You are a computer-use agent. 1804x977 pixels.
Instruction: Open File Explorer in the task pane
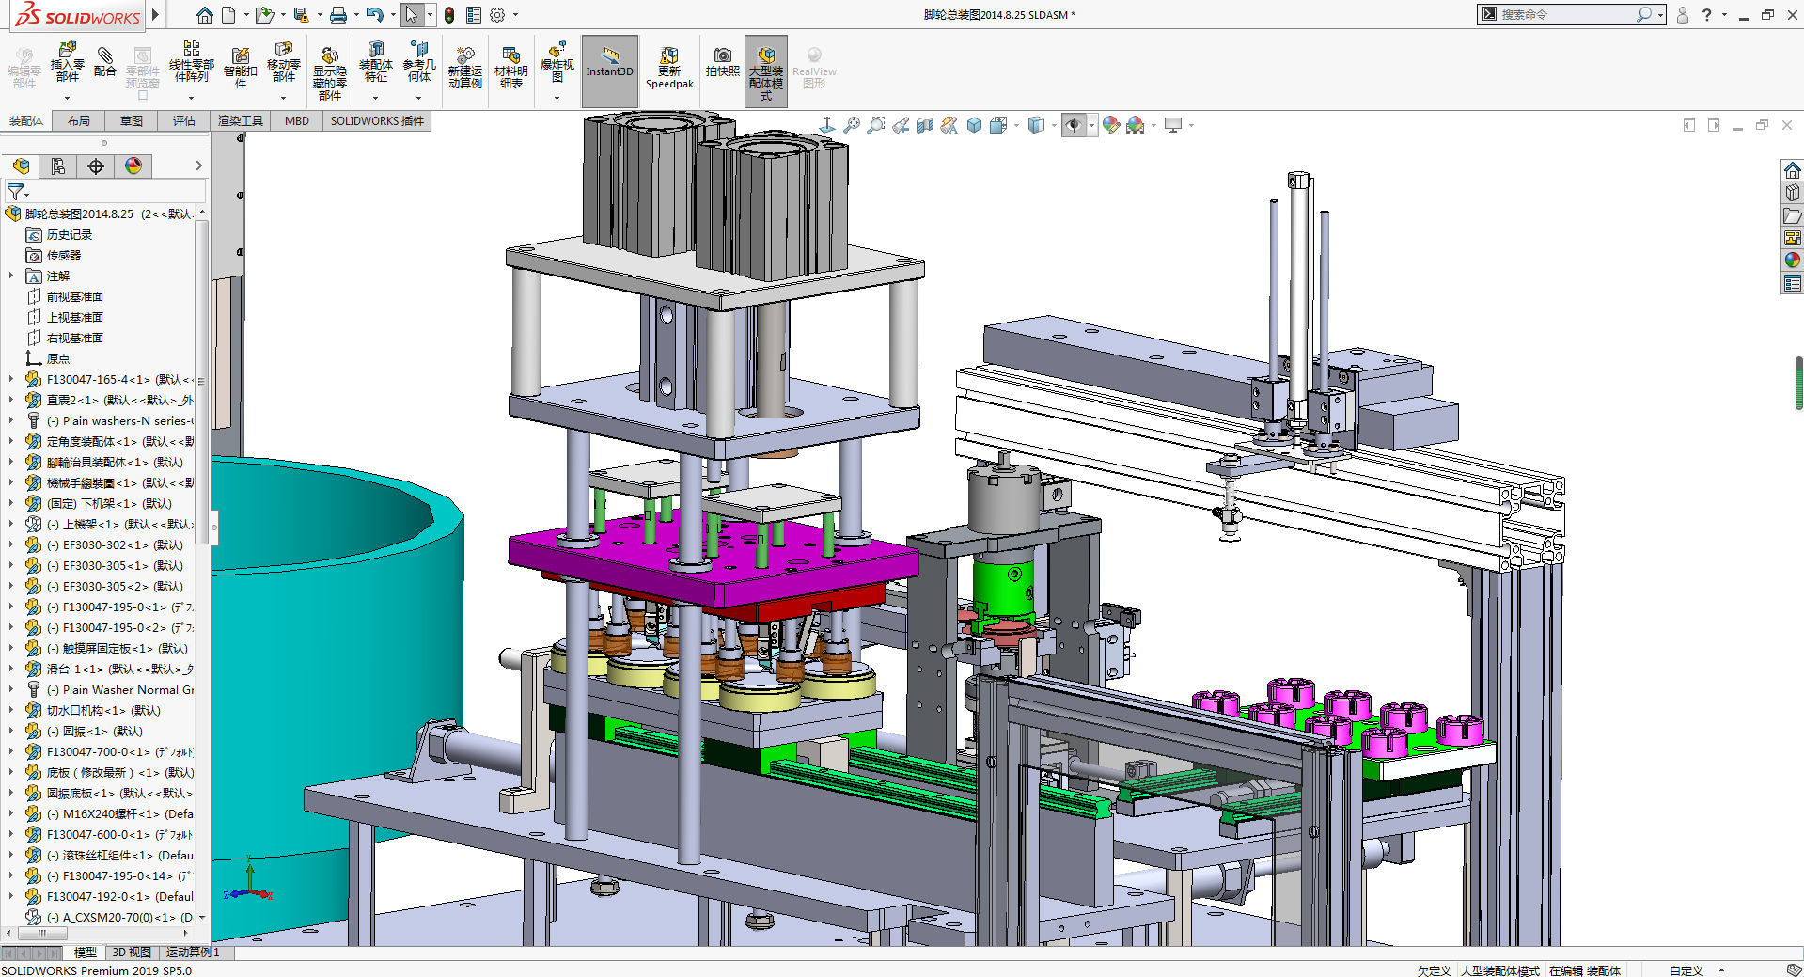pyautogui.click(x=1793, y=215)
